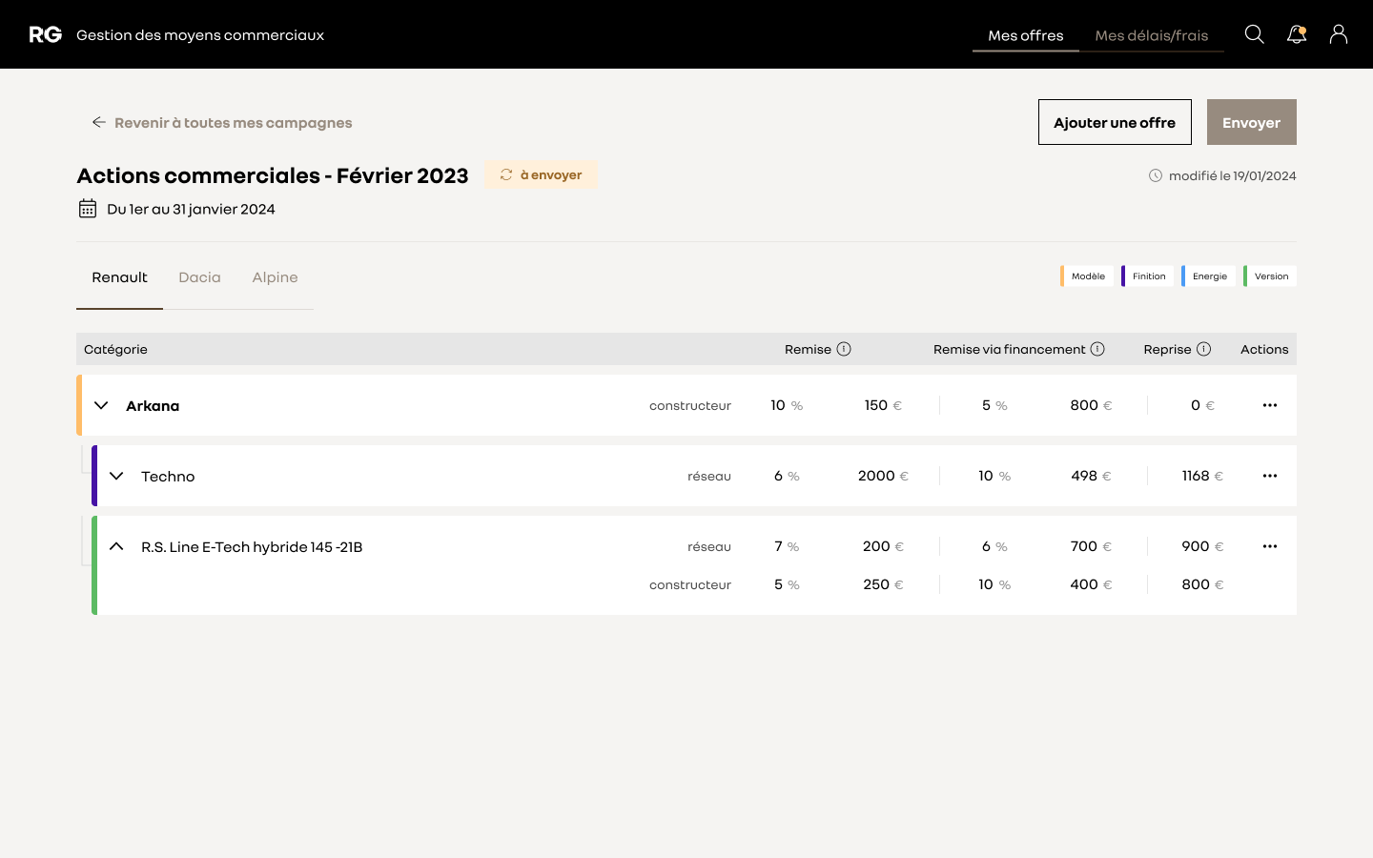The height and width of the screenshot is (858, 1373).
Task: Click Arkana remise value 10 %
Action: (x=787, y=405)
